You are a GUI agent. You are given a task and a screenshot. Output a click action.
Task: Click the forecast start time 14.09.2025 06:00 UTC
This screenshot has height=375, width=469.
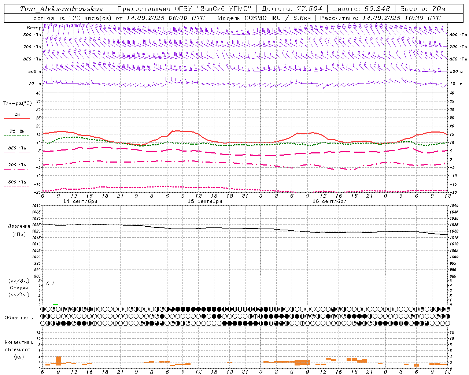click(x=166, y=18)
